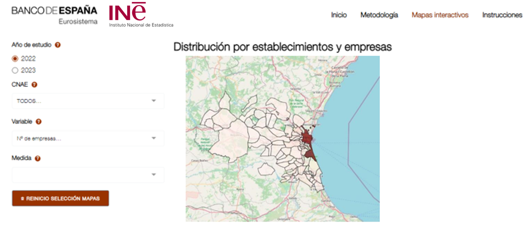The height and width of the screenshot is (233, 529).
Task: Click the heading Distribución por establecimientos y empresas
Action: (282, 47)
